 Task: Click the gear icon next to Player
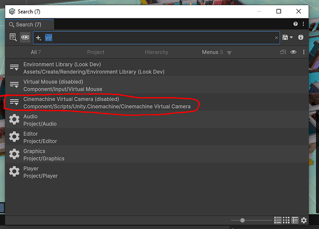click(x=14, y=171)
